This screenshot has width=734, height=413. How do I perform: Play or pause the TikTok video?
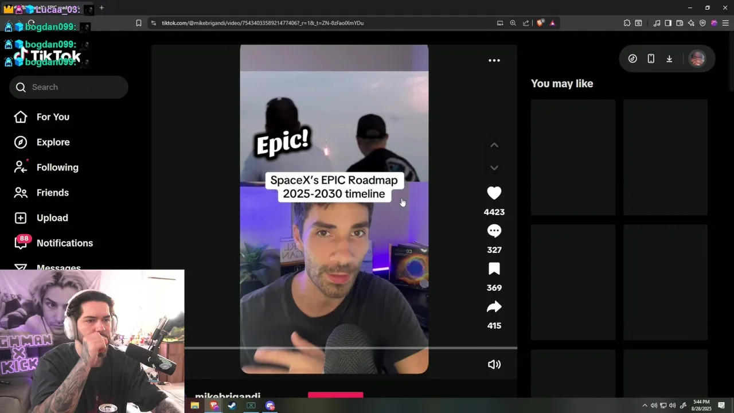pyautogui.click(x=334, y=209)
